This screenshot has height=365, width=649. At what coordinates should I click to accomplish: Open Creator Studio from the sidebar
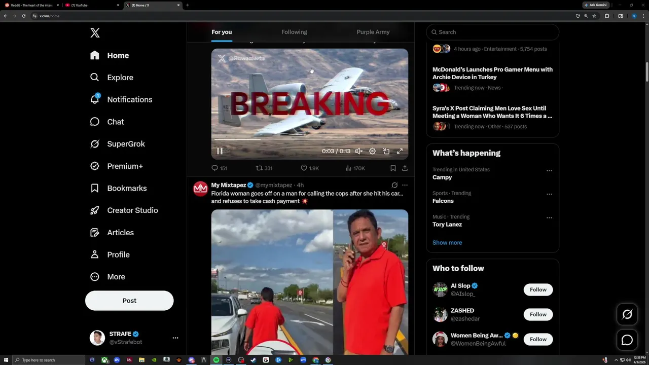coord(124,210)
